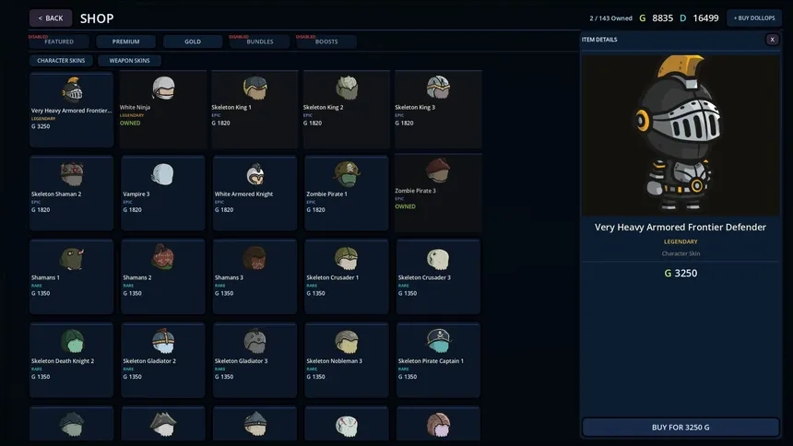Filter by Weapon Skins
The width and height of the screenshot is (793, 446).
129,60
